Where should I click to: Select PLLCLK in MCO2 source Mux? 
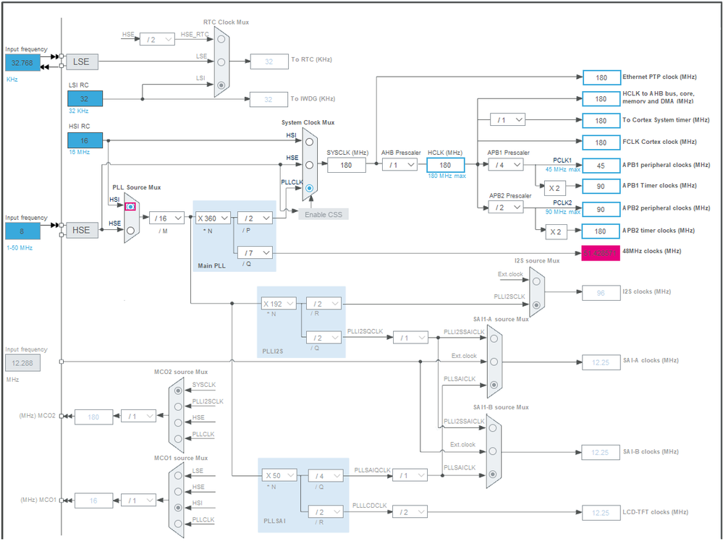pyautogui.click(x=178, y=439)
